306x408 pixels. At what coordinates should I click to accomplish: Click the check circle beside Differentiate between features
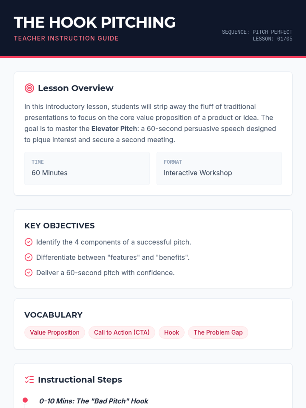pyautogui.click(x=29, y=257)
